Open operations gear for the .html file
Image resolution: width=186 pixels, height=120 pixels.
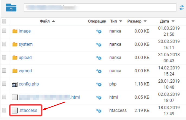(99, 98)
